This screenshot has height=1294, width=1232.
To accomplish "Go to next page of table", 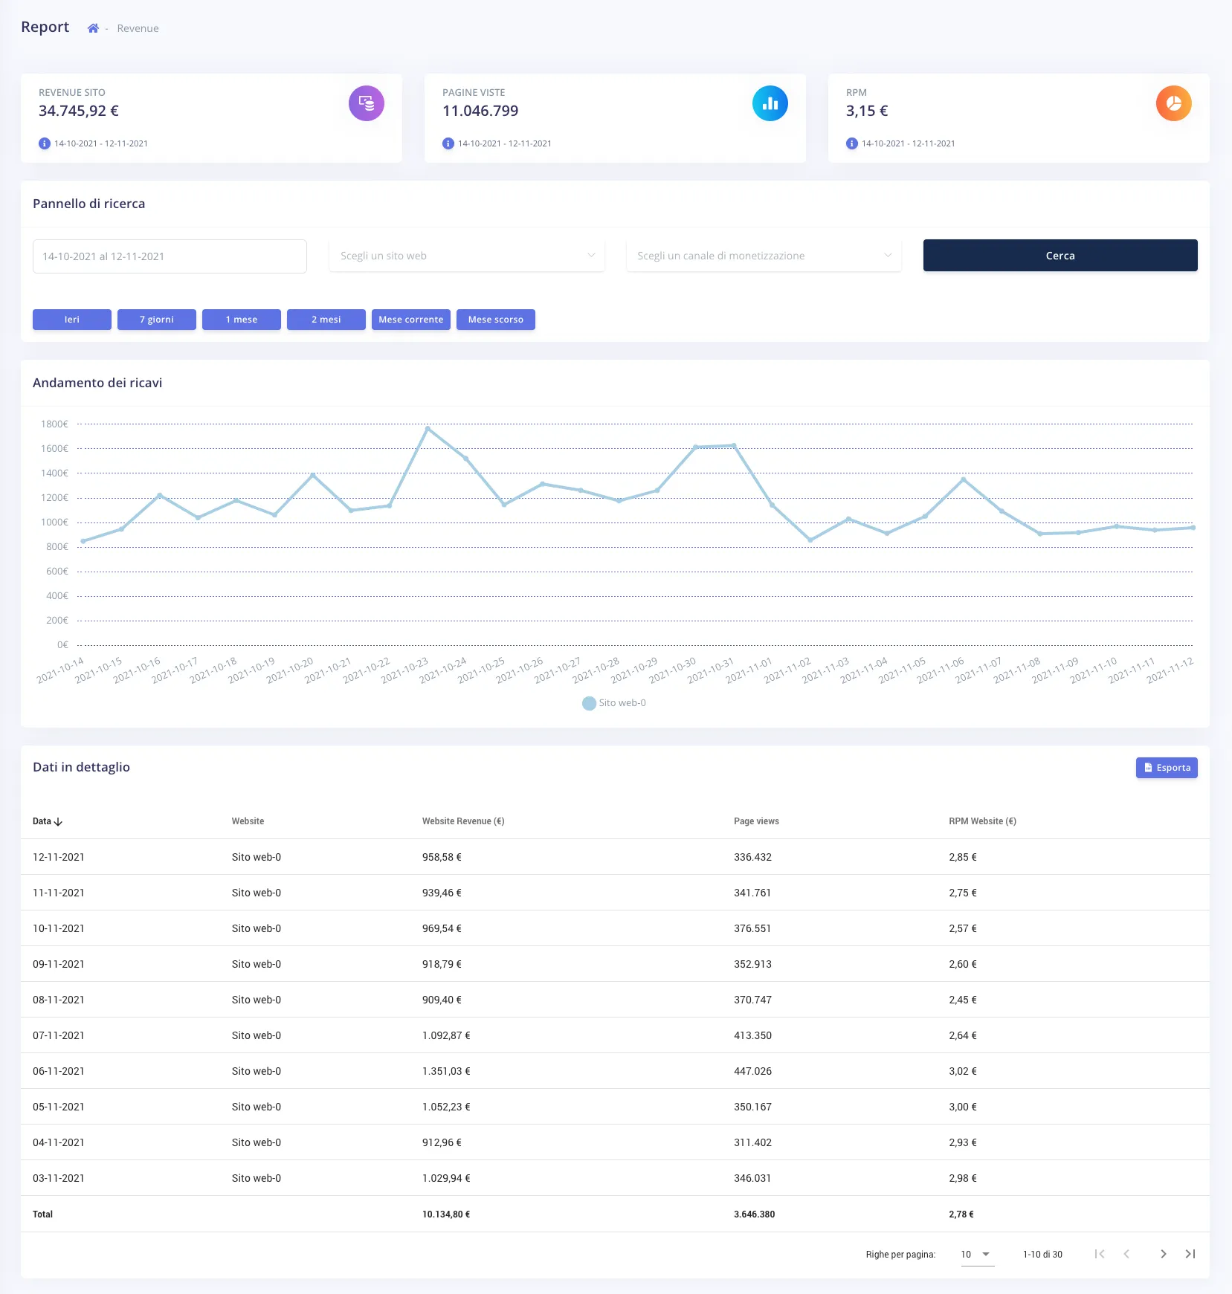I will pyautogui.click(x=1164, y=1254).
